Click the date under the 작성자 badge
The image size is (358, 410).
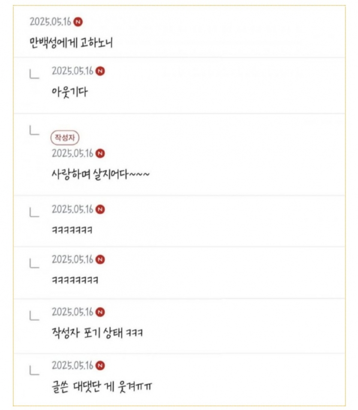[72, 153]
